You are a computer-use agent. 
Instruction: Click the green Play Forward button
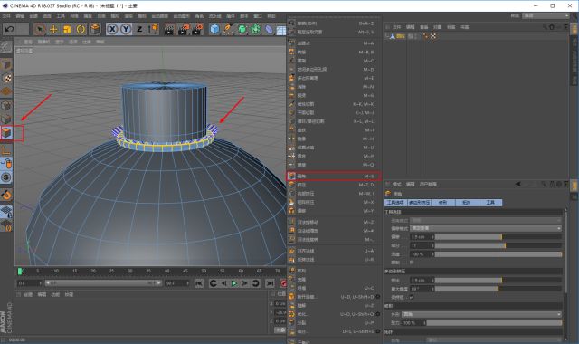pyautogui.click(x=233, y=283)
